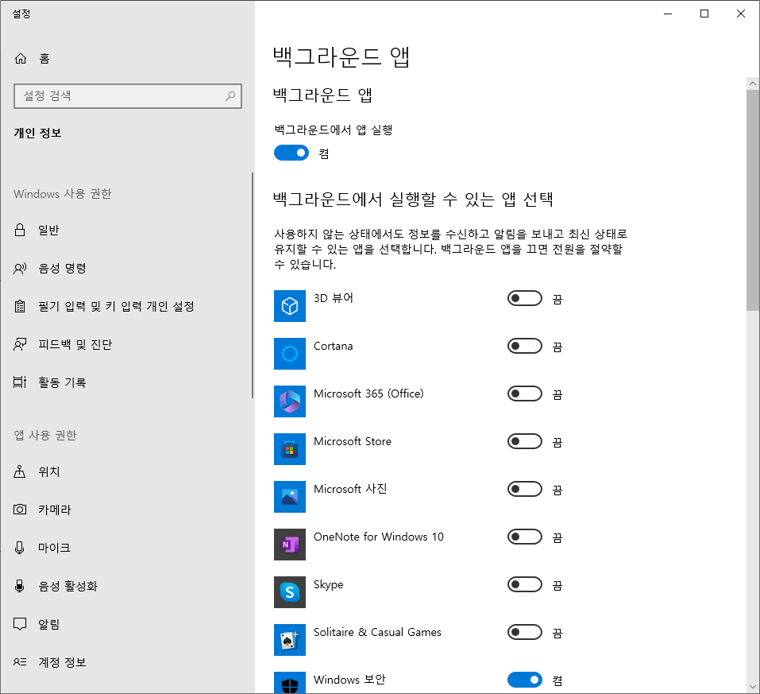Viewport: 760px width, 694px height.
Task: Click the clipboard icon beside 필기 입력
Action: [20, 306]
